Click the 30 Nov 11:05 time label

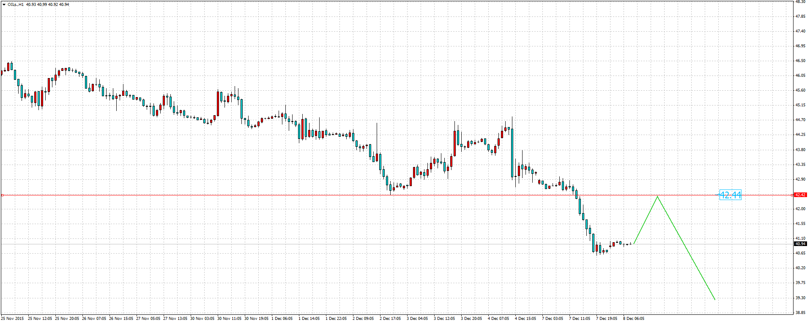pyautogui.click(x=229, y=319)
